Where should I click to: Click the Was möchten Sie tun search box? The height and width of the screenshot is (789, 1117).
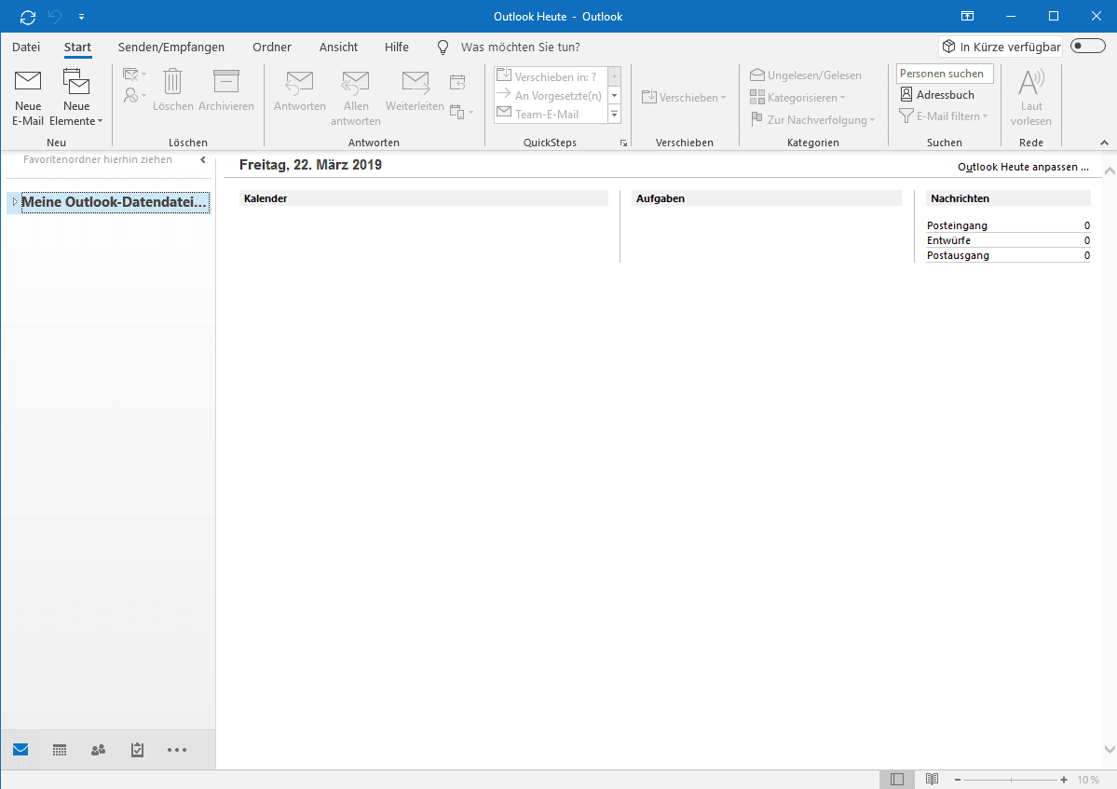(520, 47)
